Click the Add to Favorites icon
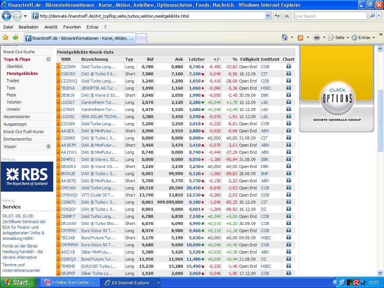Screen dimensions: 384x288 15,37
